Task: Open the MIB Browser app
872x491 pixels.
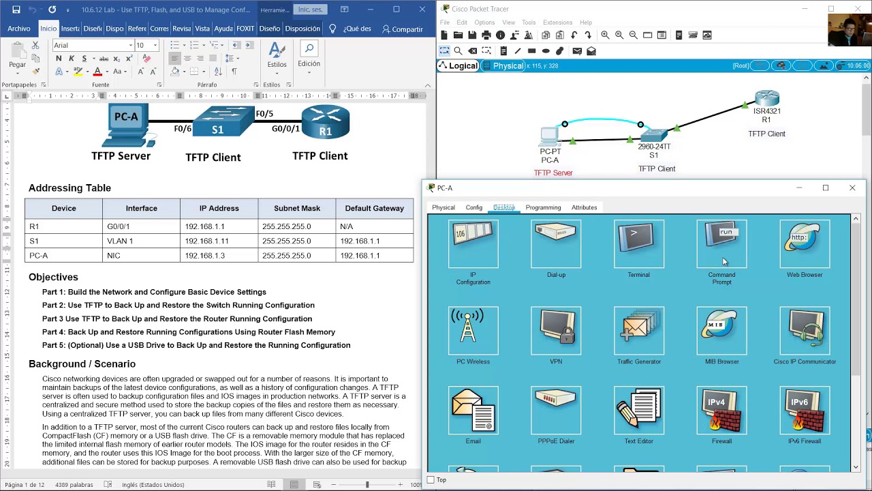Action: 721,331
